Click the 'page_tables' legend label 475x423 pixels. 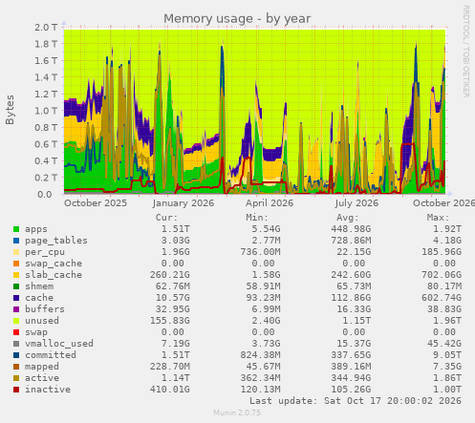(x=56, y=241)
